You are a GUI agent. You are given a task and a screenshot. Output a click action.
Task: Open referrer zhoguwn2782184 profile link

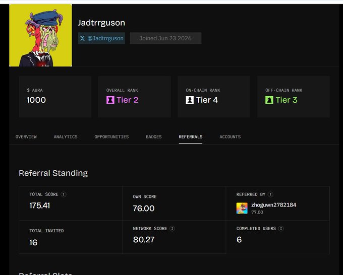(x=274, y=205)
